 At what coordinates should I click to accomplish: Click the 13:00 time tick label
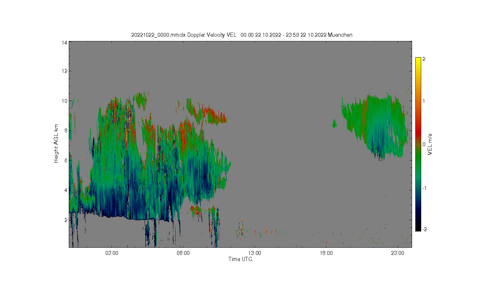coord(255,253)
